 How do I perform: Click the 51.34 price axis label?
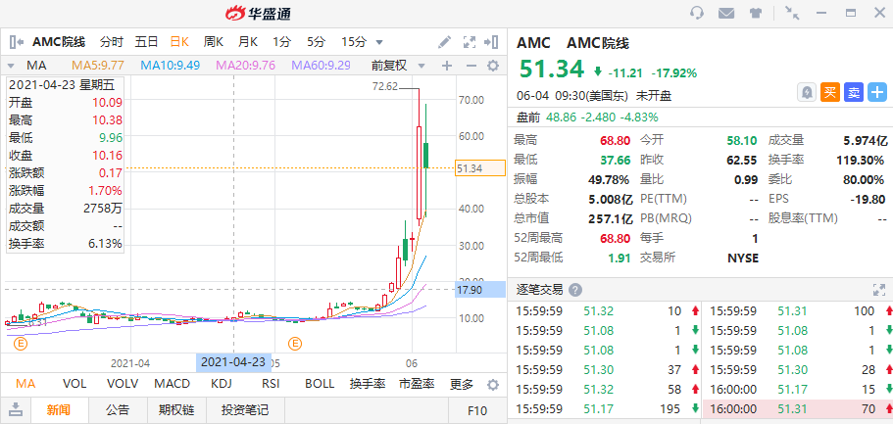[x=480, y=167]
